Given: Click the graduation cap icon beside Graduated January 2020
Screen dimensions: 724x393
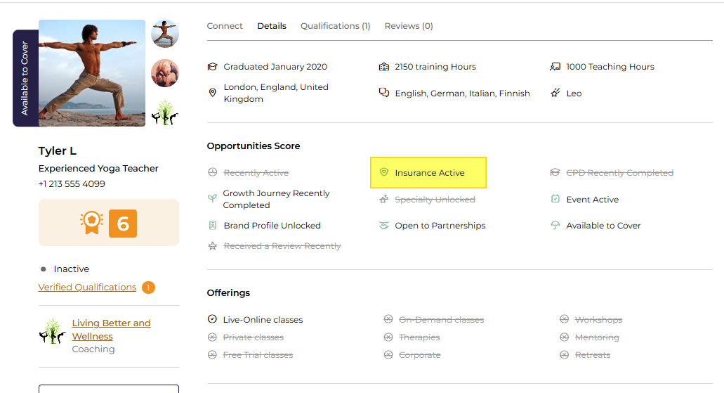Looking at the screenshot, I should (x=212, y=67).
